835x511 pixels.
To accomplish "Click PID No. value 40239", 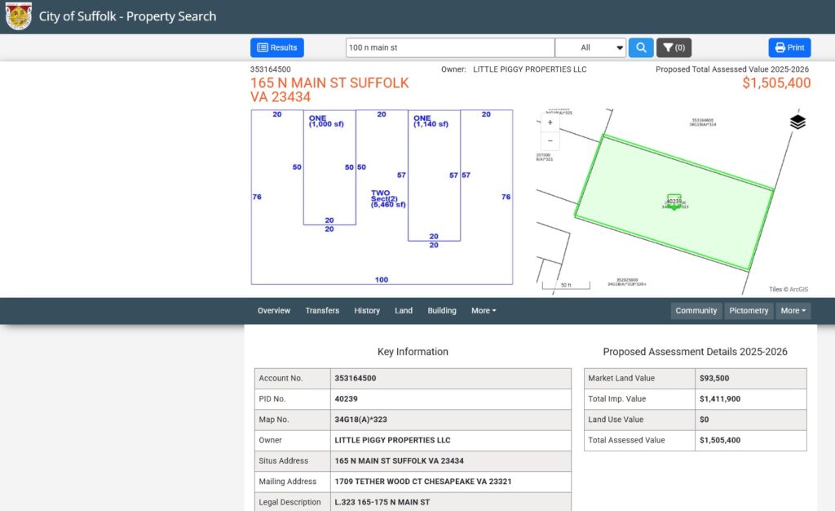I will click(x=346, y=399).
